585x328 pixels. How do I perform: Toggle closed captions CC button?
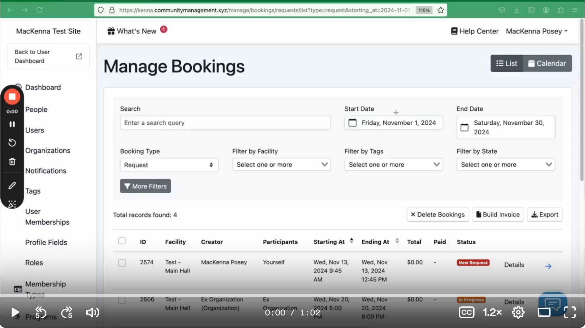pos(466,312)
